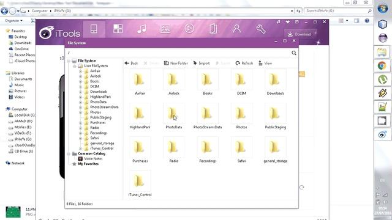Image resolution: width=392 pixels, height=220 pixels.
Task: Open the Explorer help icon
Action: 367,21
